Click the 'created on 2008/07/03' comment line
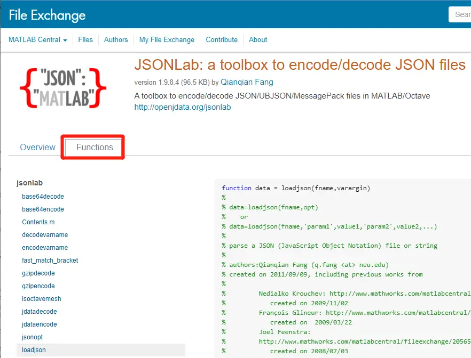The width and height of the screenshot is (471, 358). (x=285, y=351)
